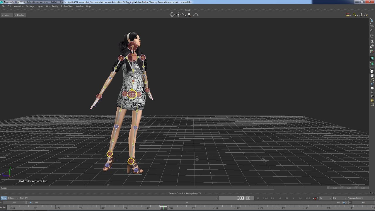Click the yellow squiggle sketch icon top right
This screenshot has height=211, width=375.
[x=366, y=15]
